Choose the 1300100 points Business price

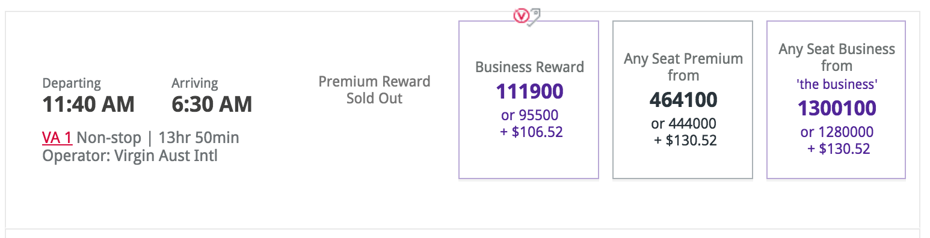click(x=837, y=108)
